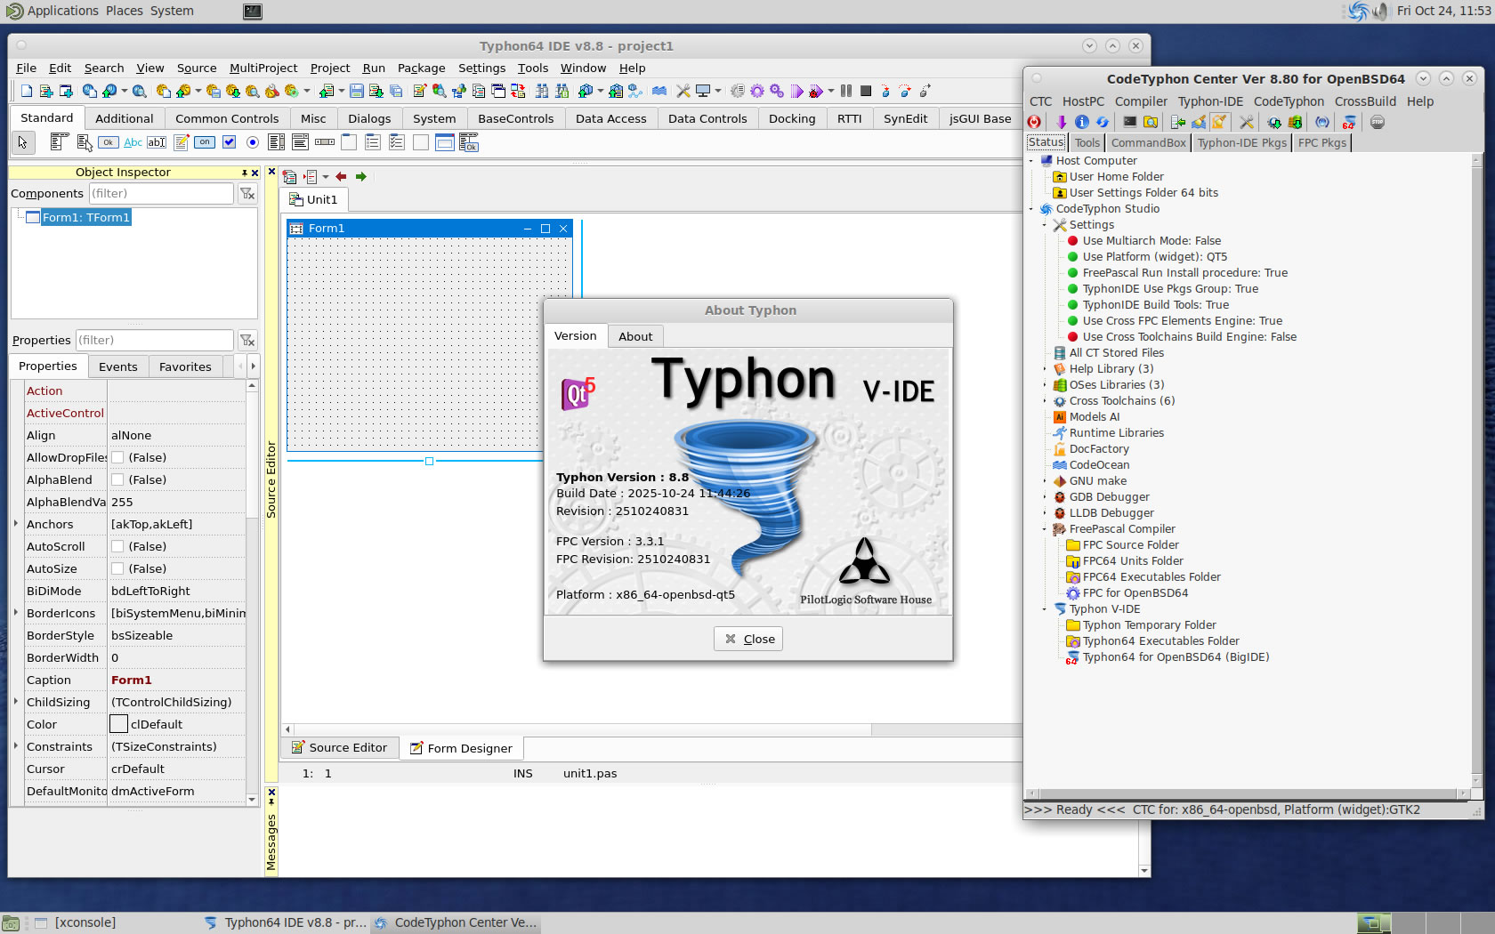Expand the Anchors property row
Viewport: 1495px width, 934px height.
[x=16, y=524]
